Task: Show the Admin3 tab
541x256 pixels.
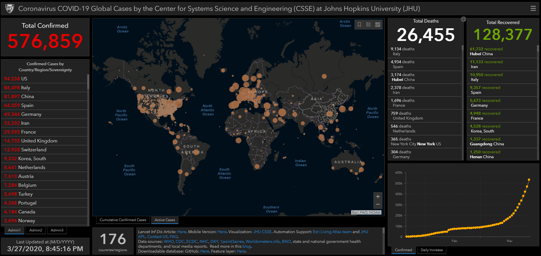Action: point(57,230)
